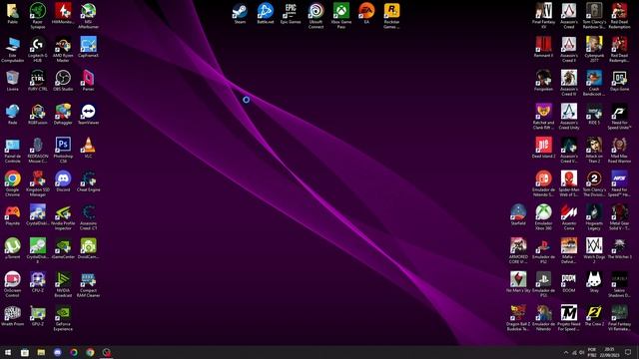Viewport: 639px width, 359px height.
Task: Launch Crash Bandicoot from the desktop
Action: coord(594,83)
